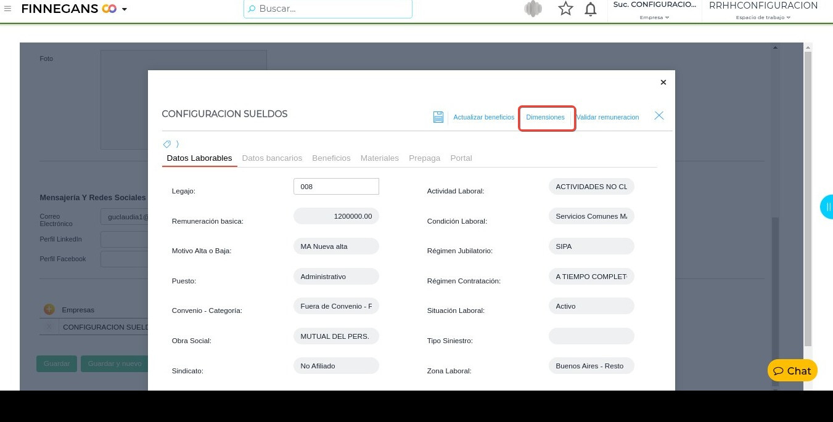Open the Materiales tab

point(380,158)
